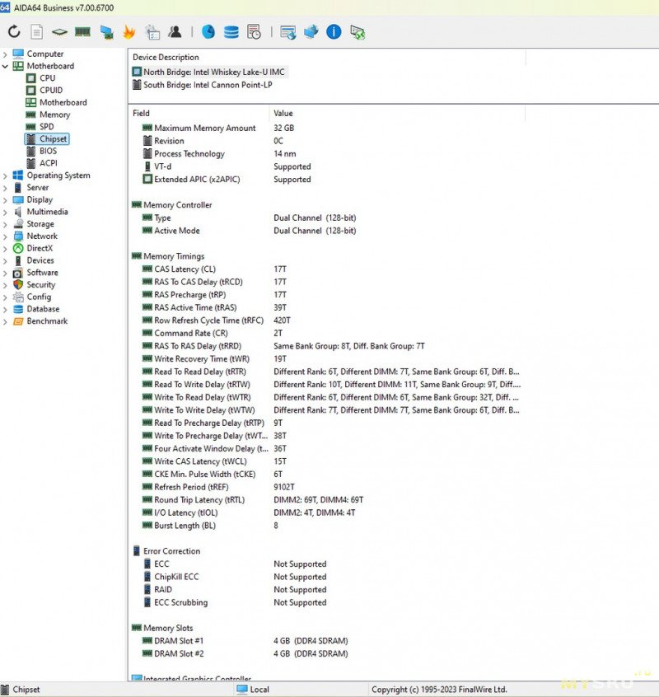Select the Multimedia tree item
659x697 pixels.
pos(47,212)
